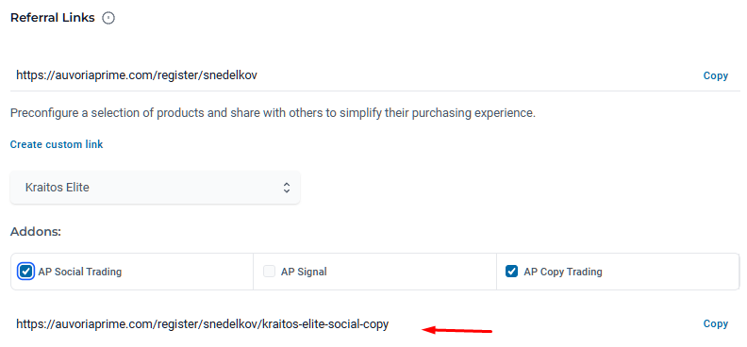Click the AP Copy Trading label text
747x347 pixels.
[563, 273]
